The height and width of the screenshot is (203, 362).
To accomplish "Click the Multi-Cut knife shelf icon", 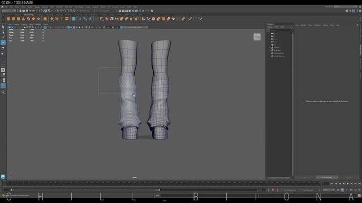I will [x=190, y=19].
